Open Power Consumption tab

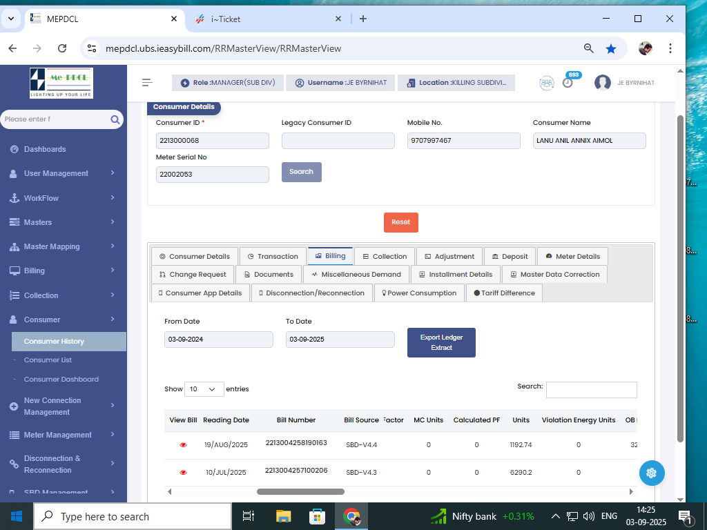pyautogui.click(x=419, y=293)
